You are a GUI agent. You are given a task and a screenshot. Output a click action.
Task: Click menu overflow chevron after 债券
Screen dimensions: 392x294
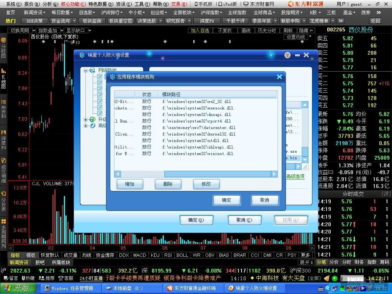(379, 12)
